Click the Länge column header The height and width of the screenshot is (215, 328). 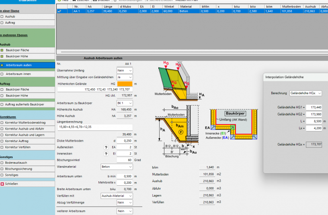point(110,7)
